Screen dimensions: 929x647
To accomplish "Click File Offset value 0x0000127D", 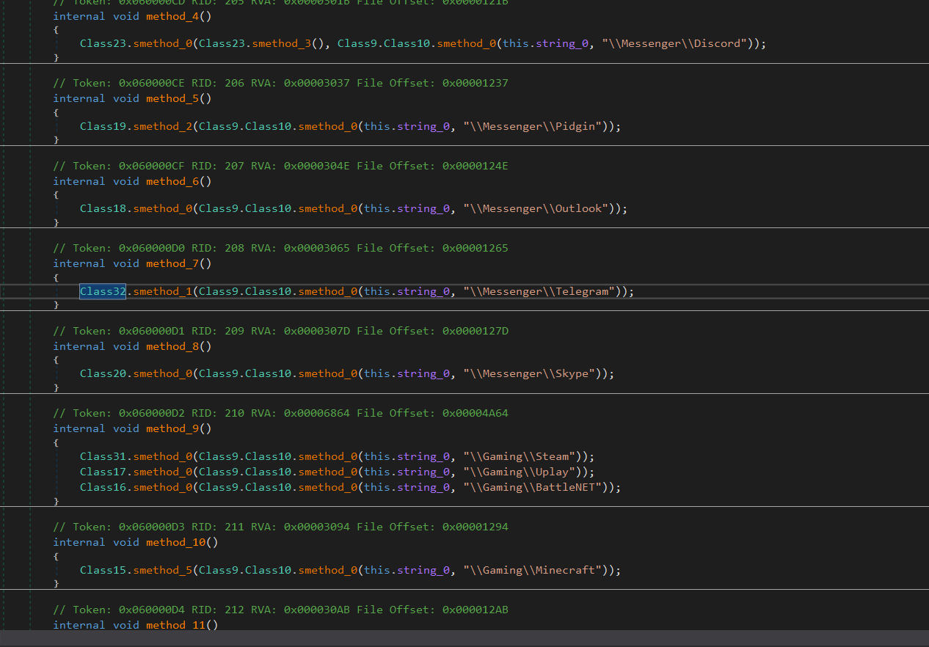I will pyautogui.click(x=475, y=331).
